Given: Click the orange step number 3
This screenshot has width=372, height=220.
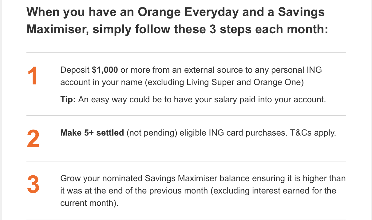Looking at the screenshot, I should coord(33,185).
